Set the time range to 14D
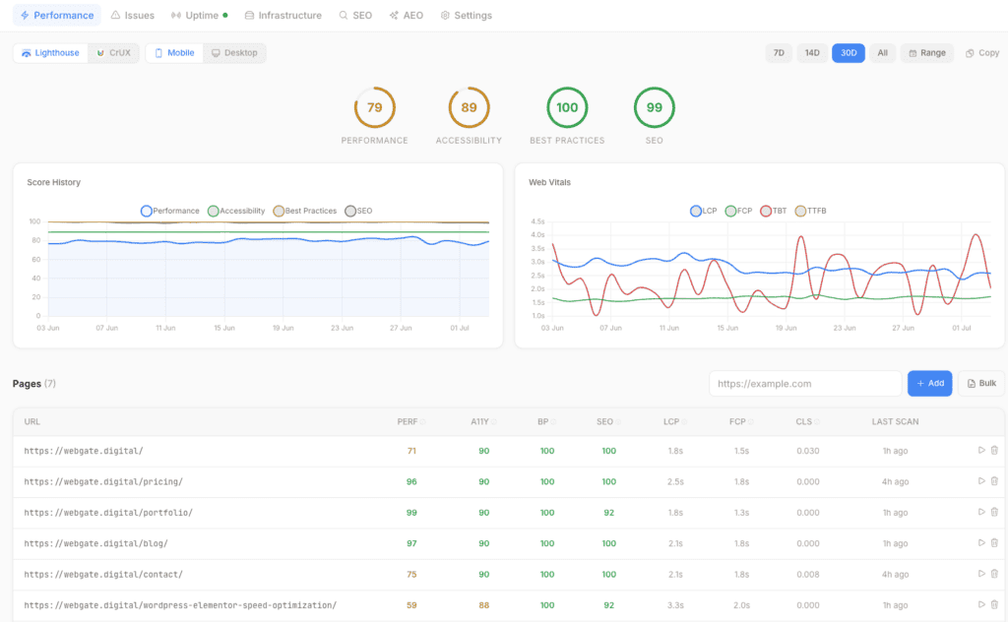The width and height of the screenshot is (1008, 622). coord(812,53)
